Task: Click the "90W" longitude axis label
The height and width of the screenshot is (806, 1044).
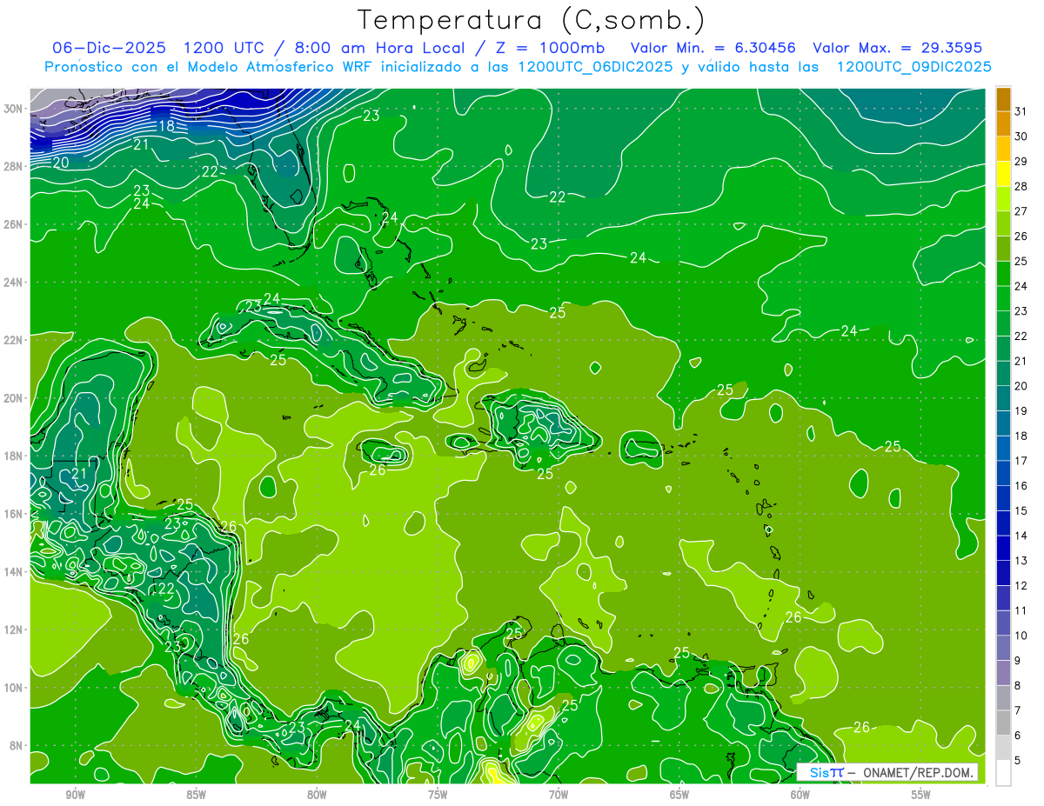Action: coord(75,795)
